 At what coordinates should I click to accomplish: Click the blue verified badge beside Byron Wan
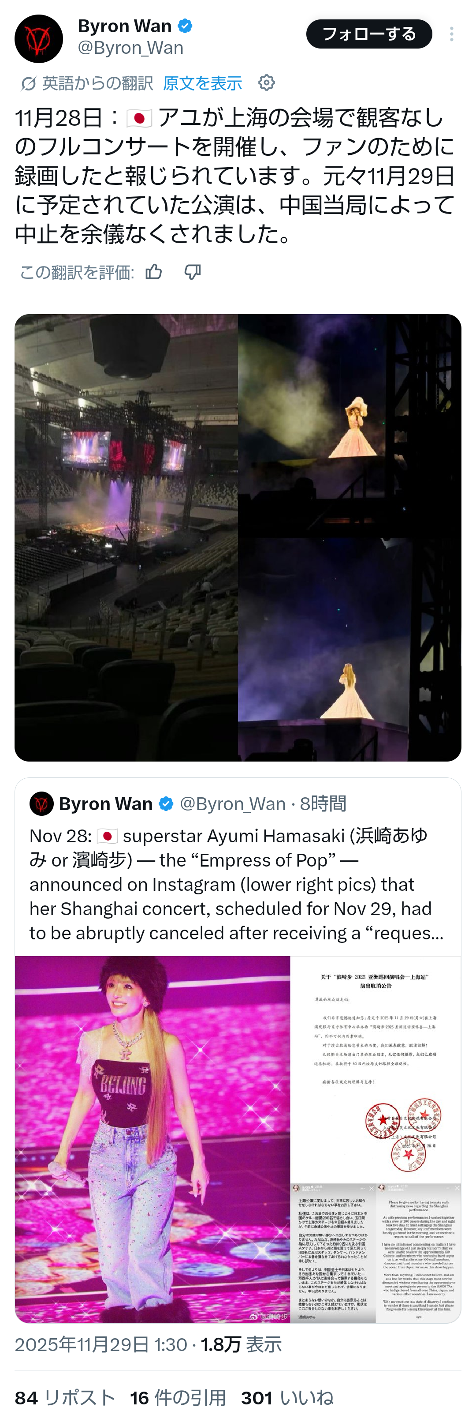[185, 26]
